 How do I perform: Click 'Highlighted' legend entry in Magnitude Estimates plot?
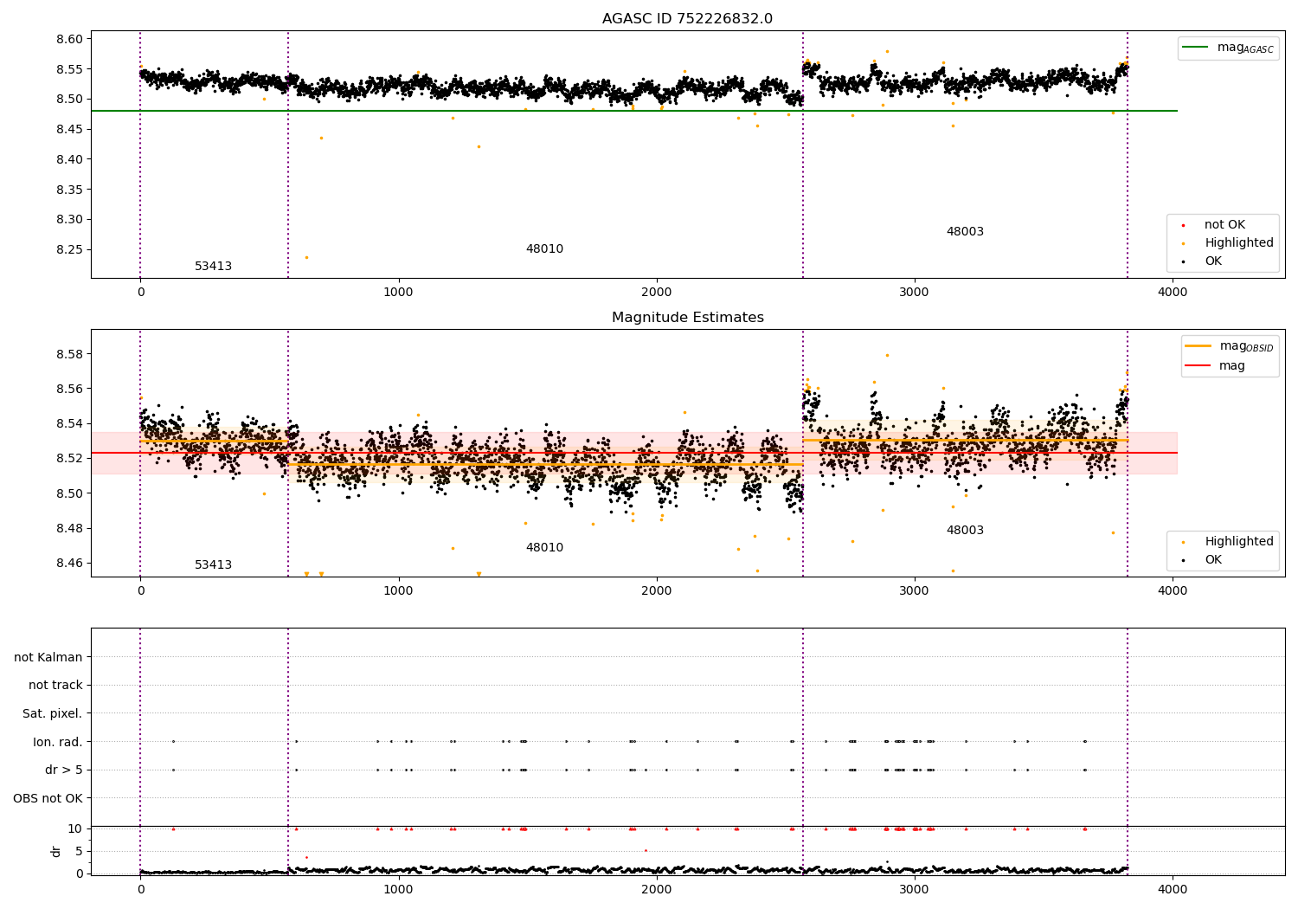click(x=1239, y=542)
